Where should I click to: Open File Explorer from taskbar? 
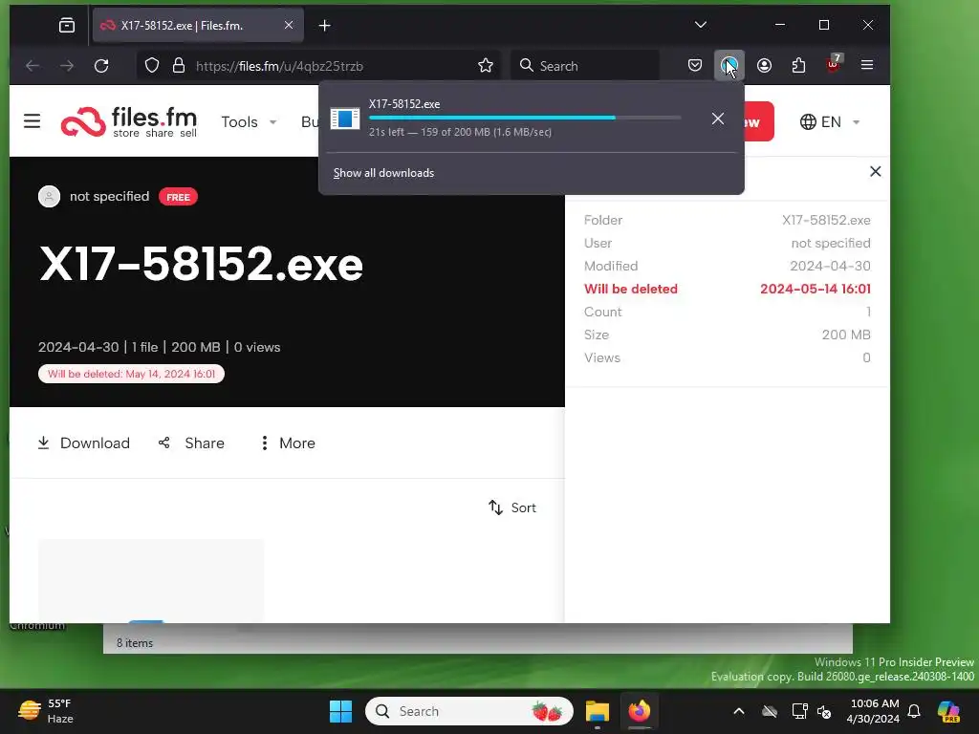(597, 711)
